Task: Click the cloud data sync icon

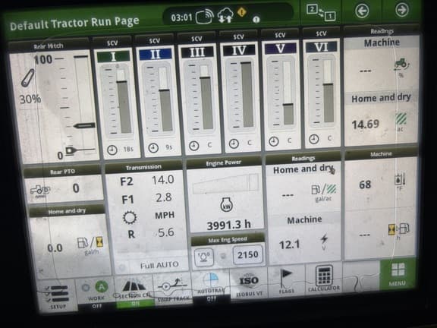Action: [x=225, y=15]
